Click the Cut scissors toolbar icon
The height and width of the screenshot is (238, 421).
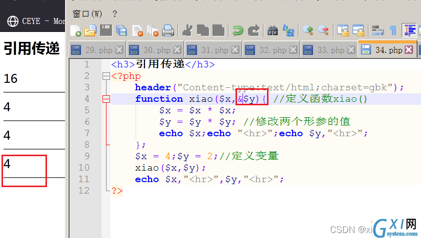(187, 30)
